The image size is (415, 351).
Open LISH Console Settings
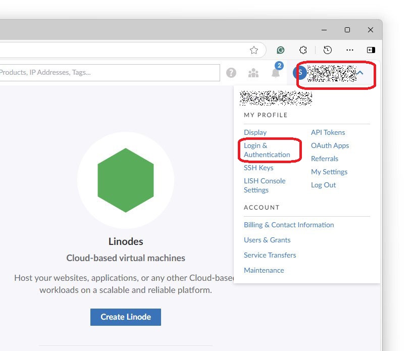(265, 185)
